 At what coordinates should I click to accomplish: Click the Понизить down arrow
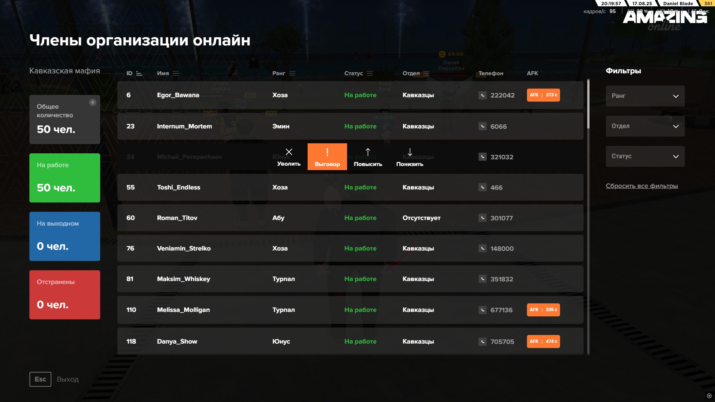click(410, 152)
